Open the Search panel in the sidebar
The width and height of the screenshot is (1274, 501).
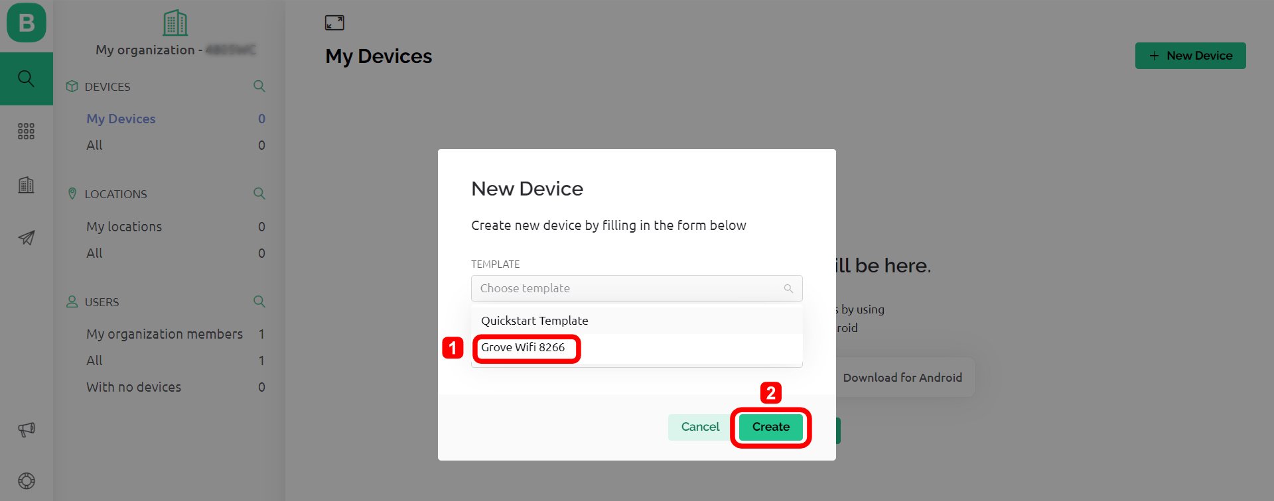[26, 78]
